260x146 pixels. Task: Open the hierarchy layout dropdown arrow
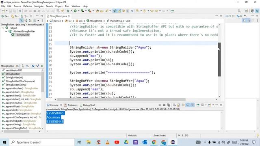click(38, 21)
